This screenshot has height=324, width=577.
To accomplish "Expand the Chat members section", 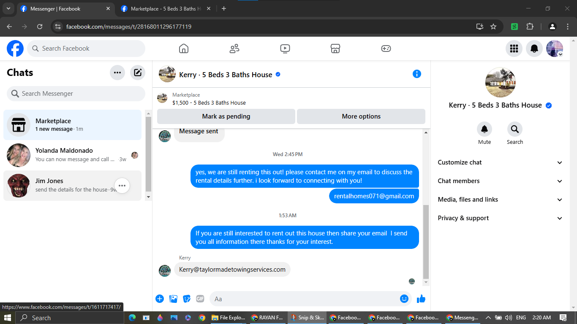I will 500,181.
